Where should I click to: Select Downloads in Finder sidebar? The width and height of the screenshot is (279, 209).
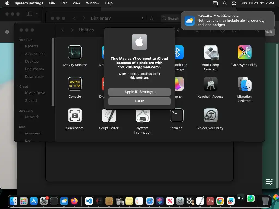(x=34, y=77)
